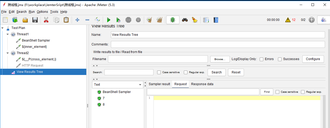This screenshot has height=128, width=330.
Task: Click the Comments input field
Action: coord(218,44)
